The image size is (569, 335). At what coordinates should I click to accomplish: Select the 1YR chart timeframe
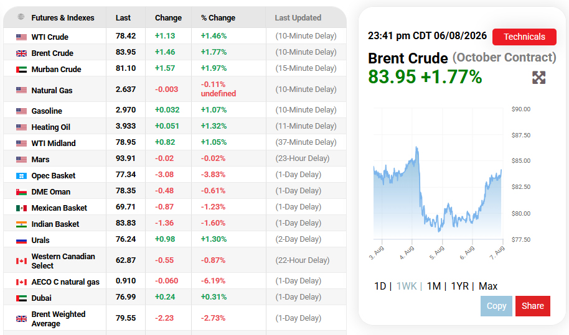coord(460,286)
